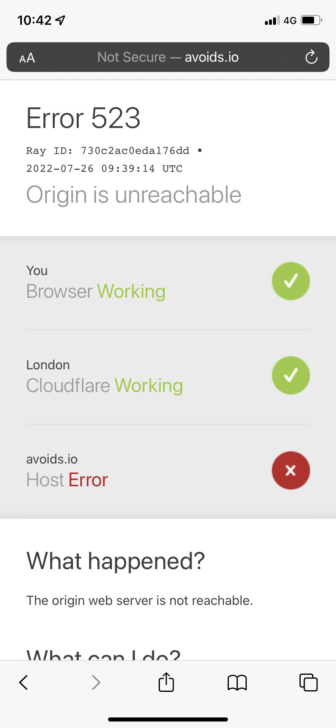The width and height of the screenshot is (336, 728).
Task: Open the Share sheet icon
Action: pos(166,682)
